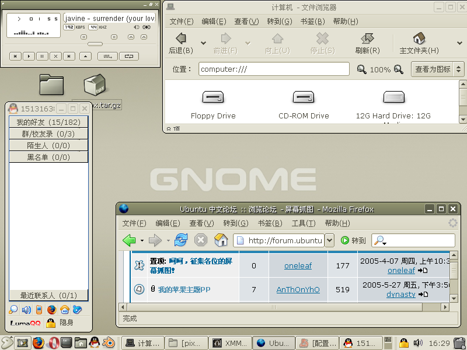Open Firefox 工具(T) menu
This screenshot has height=350, width=467.
(304, 223)
